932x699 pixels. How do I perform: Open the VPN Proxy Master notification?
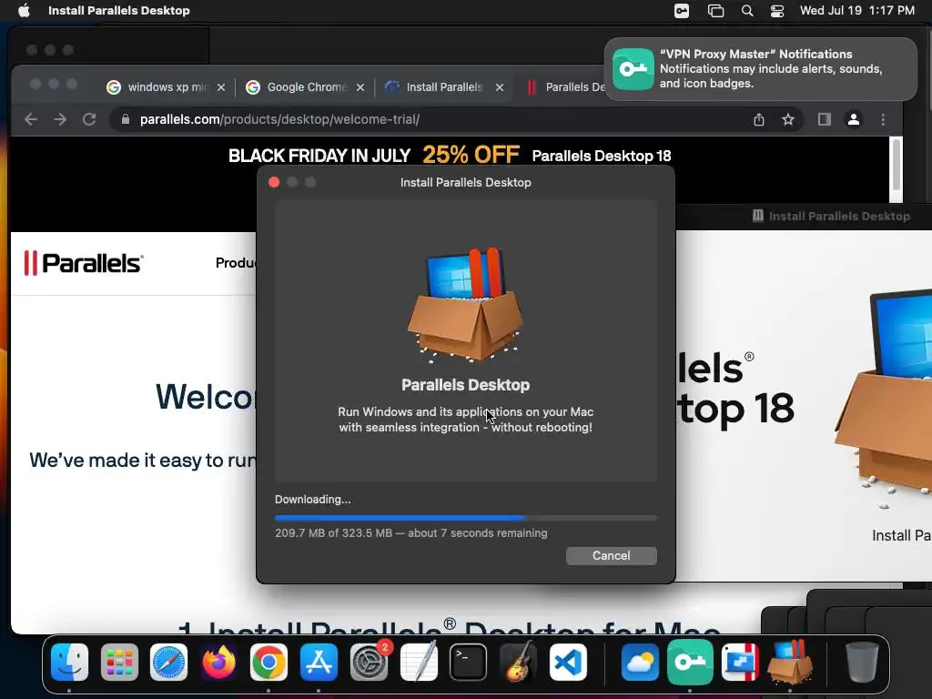tap(761, 69)
